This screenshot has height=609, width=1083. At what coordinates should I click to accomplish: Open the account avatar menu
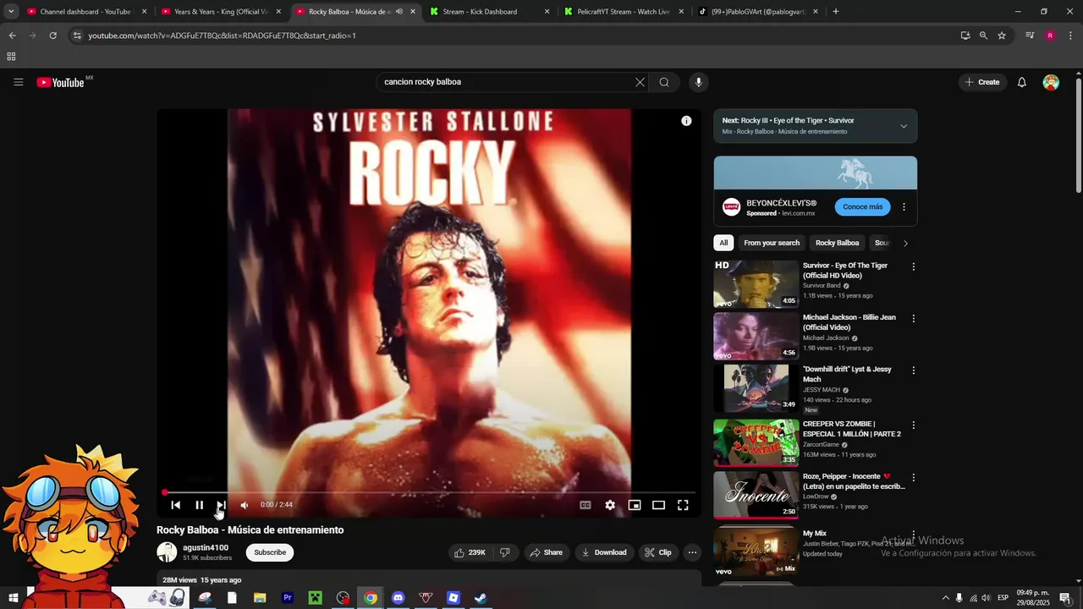(x=1051, y=82)
